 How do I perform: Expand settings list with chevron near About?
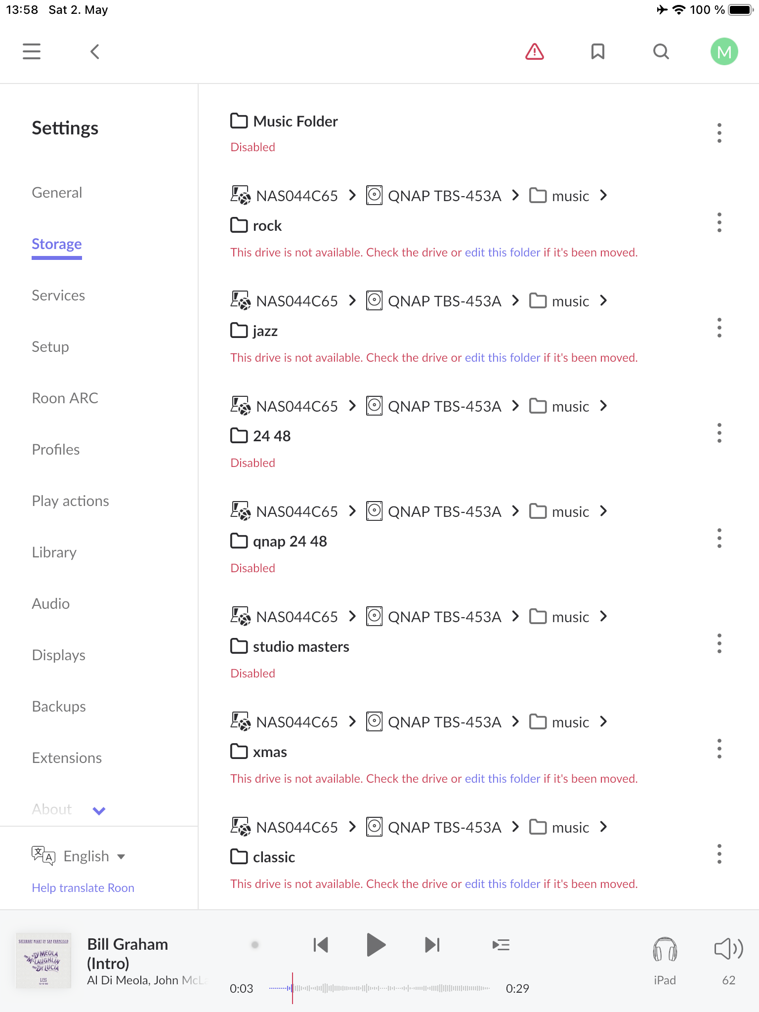pyautogui.click(x=99, y=810)
